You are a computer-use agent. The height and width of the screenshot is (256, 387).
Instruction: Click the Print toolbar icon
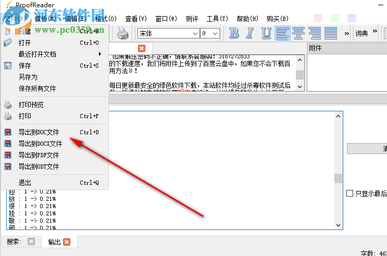click(x=123, y=33)
